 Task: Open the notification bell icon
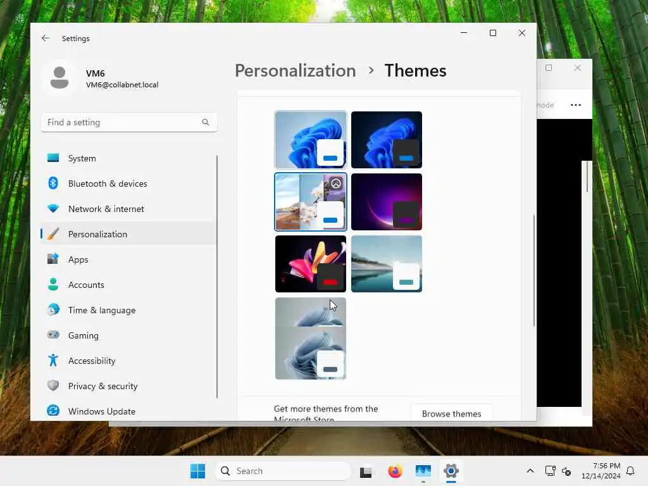click(x=630, y=471)
